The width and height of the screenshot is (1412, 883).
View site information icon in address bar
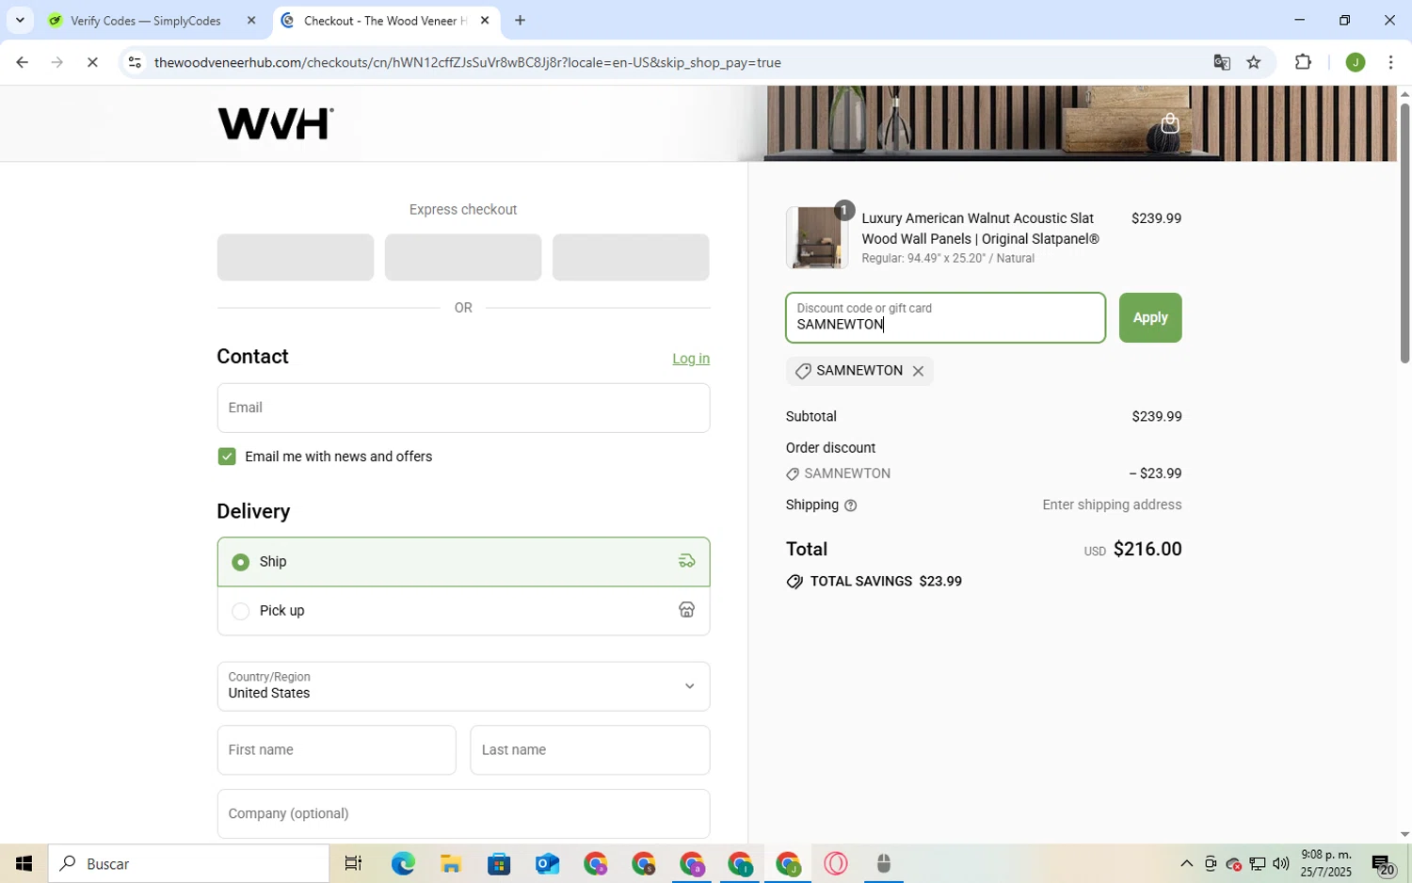pos(135,62)
